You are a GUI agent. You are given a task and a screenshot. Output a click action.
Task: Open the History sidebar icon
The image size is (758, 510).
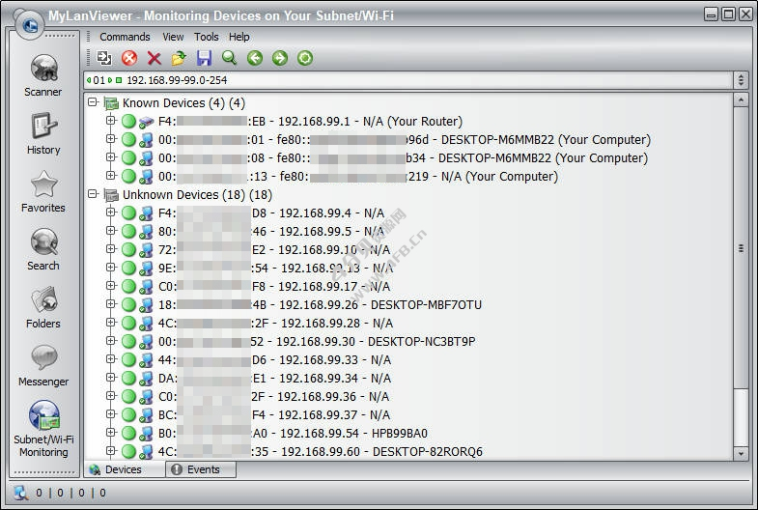pos(42,133)
